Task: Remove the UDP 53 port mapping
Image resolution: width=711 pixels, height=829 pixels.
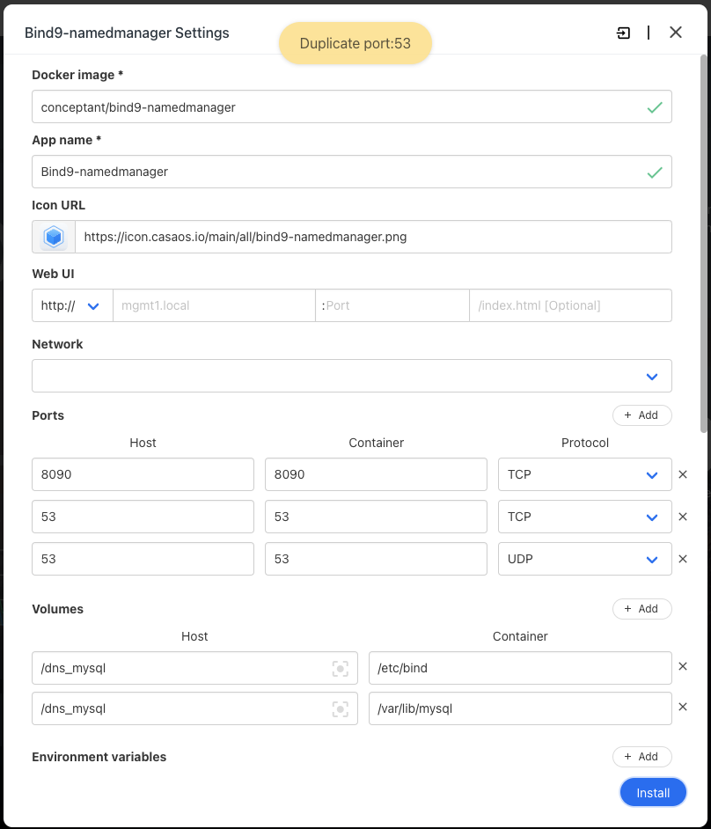Action: click(x=683, y=559)
